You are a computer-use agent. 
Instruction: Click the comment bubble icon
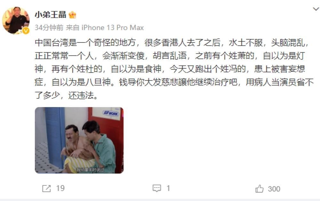157,188
